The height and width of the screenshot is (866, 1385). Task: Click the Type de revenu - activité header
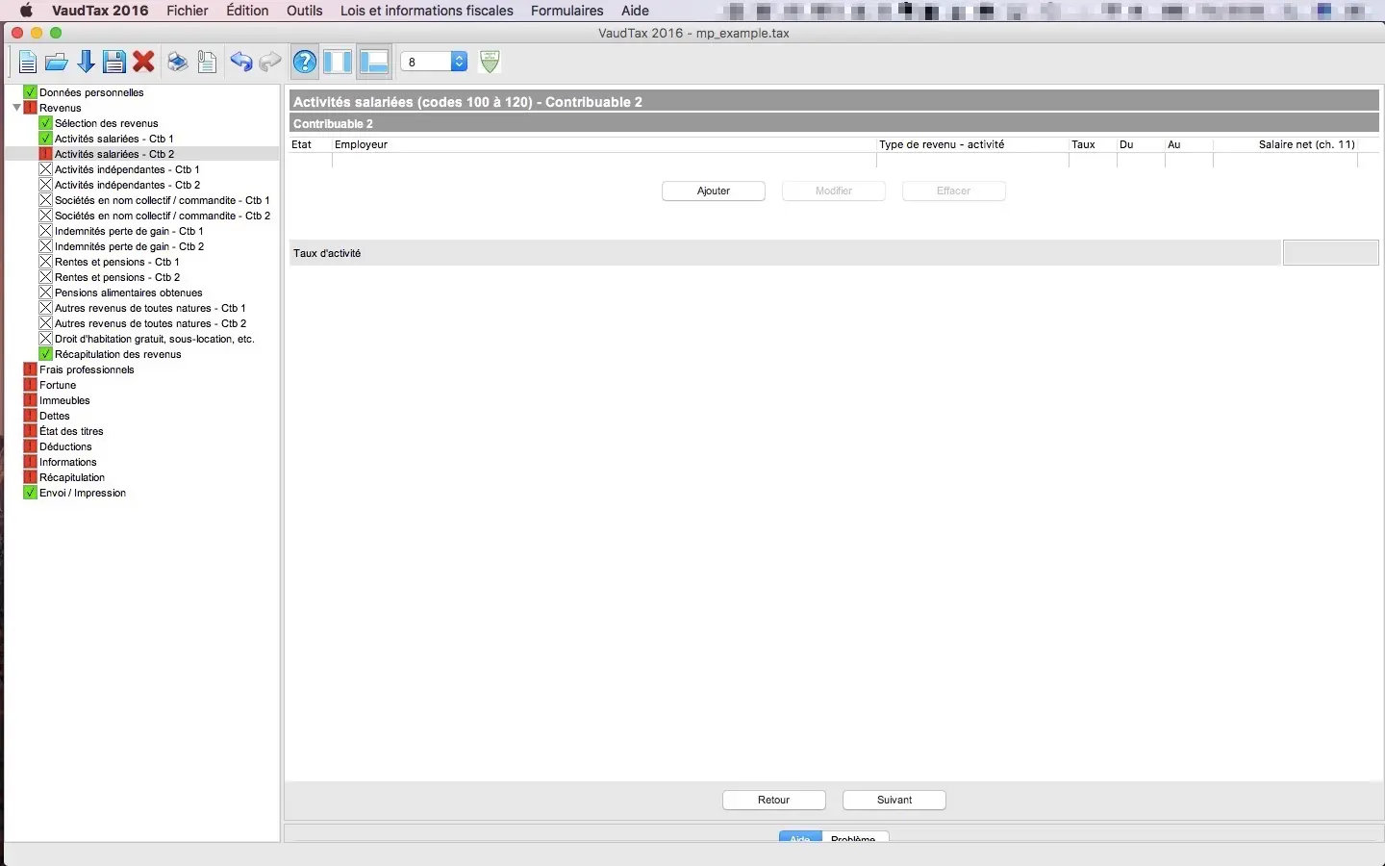pos(972,144)
